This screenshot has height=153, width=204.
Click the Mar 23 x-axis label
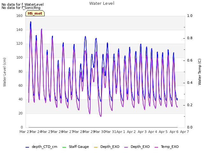pyautogui.click(x=25, y=132)
